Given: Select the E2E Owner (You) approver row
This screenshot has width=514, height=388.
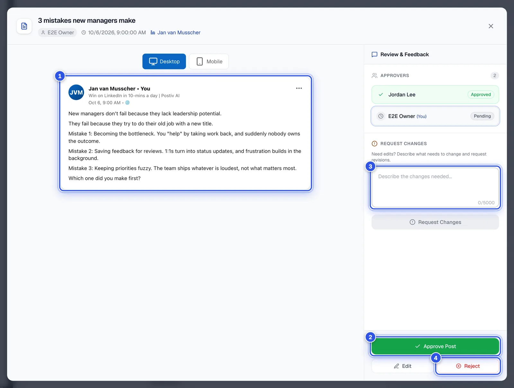Looking at the screenshot, I should [435, 116].
